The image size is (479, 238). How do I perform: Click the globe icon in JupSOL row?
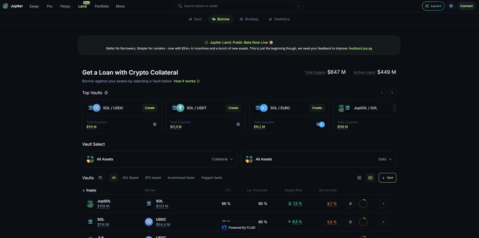[350, 204]
